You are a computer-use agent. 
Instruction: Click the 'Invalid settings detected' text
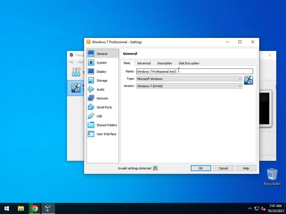pos(134,168)
